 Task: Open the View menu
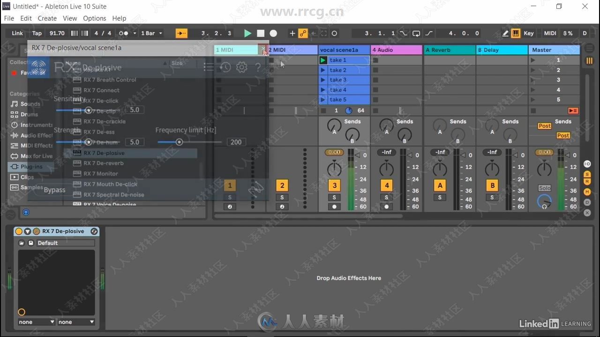coord(70,18)
